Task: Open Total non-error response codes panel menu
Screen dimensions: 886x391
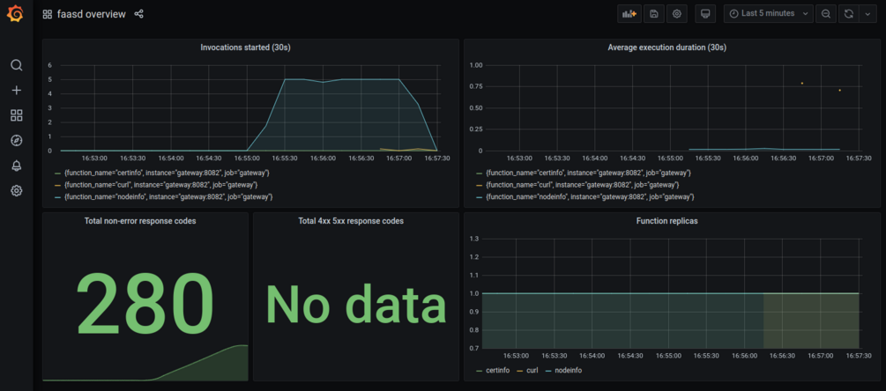Action: click(x=140, y=221)
